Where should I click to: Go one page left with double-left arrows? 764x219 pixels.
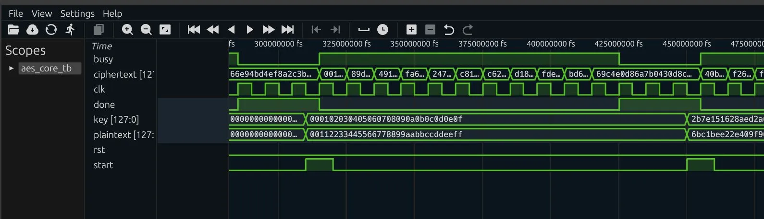212,30
